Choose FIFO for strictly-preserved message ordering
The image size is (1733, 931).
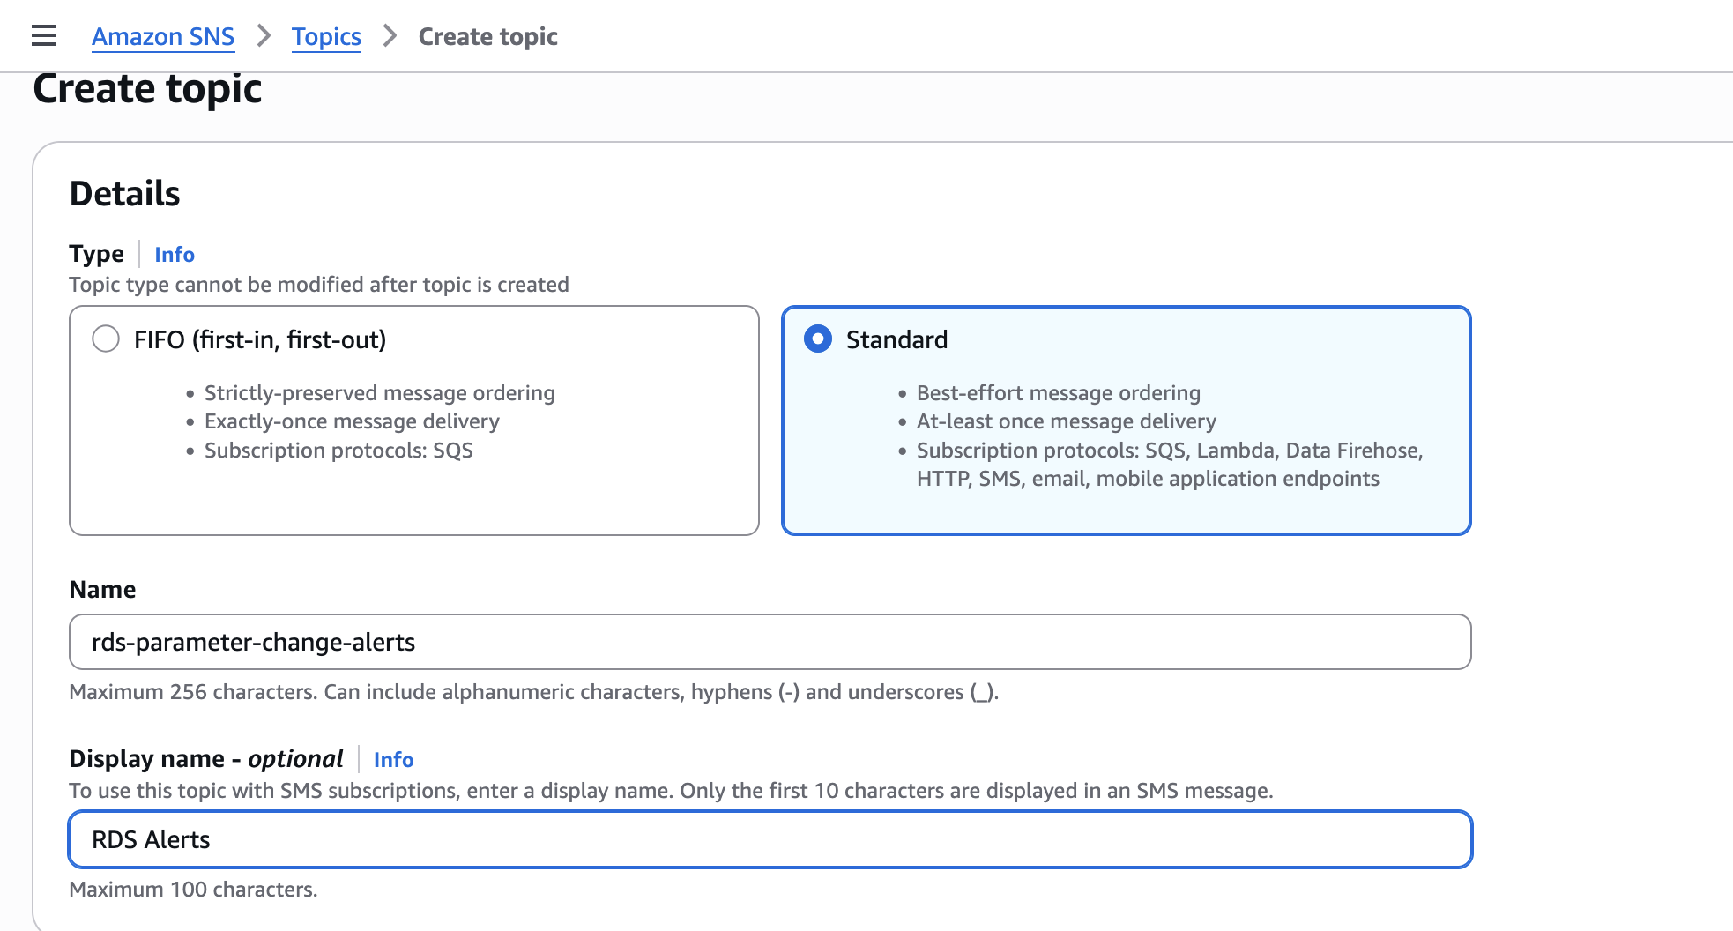click(106, 338)
